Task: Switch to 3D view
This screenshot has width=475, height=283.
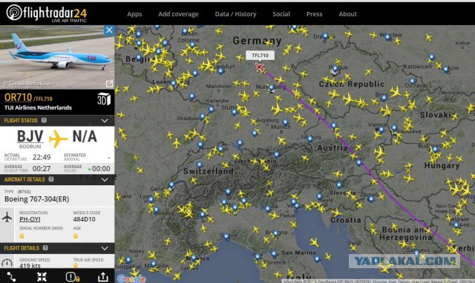Action: click(x=104, y=99)
